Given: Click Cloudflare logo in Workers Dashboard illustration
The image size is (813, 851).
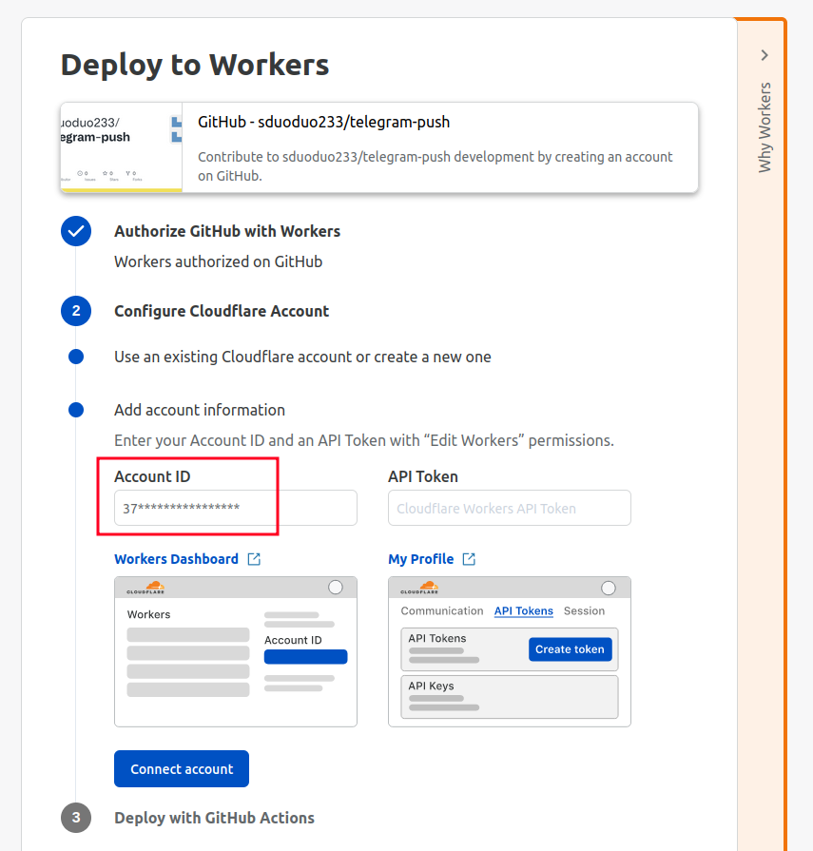Looking at the screenshot, I should (x=145, y=588).
